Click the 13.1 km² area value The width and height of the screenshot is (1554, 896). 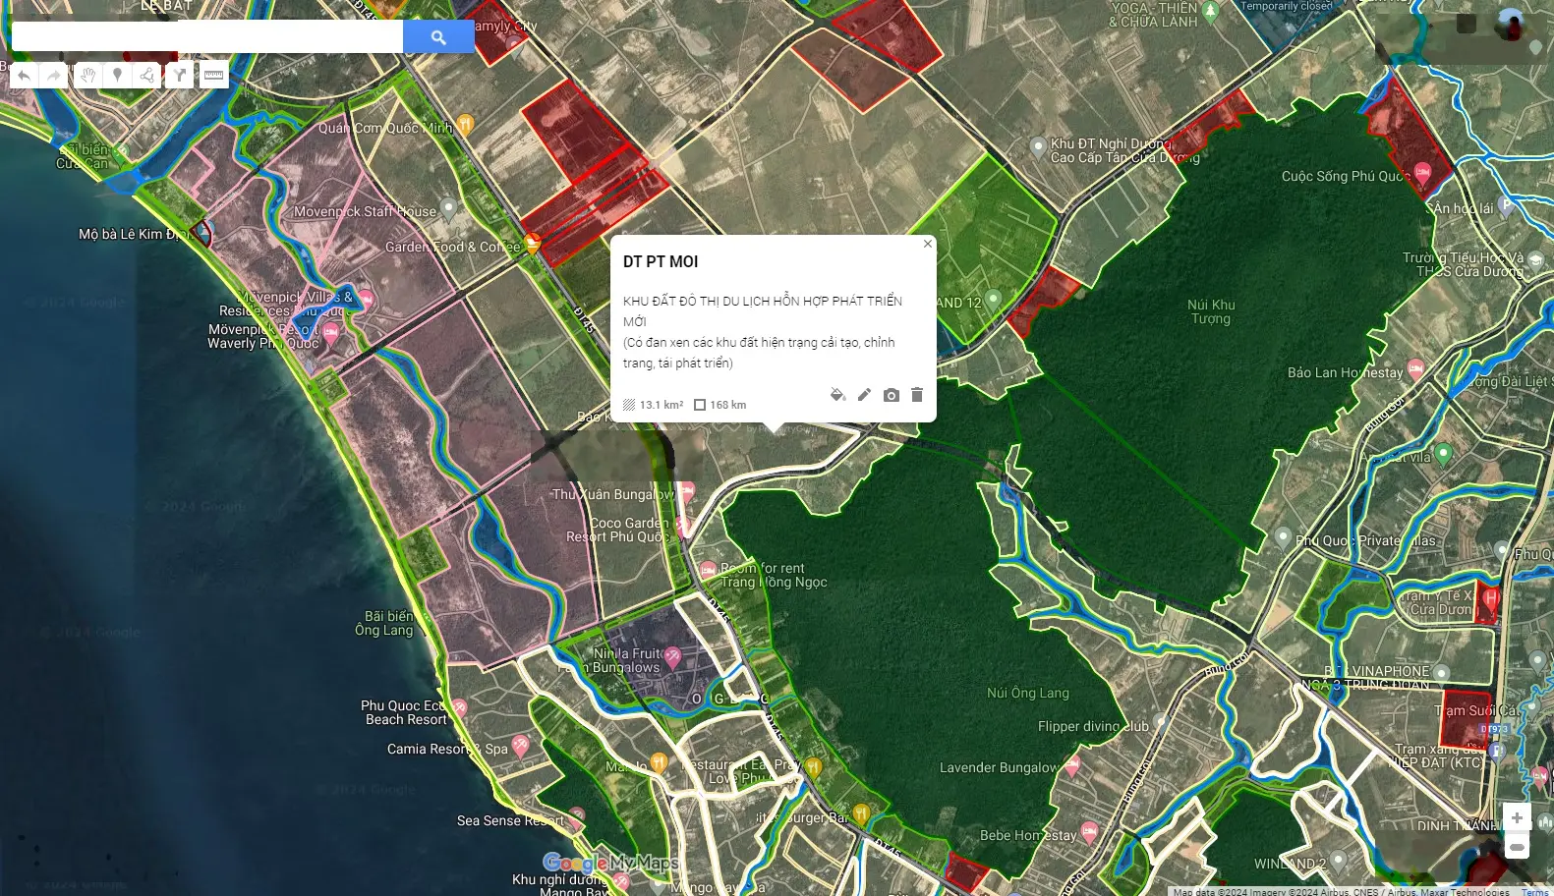pos(662,405)
